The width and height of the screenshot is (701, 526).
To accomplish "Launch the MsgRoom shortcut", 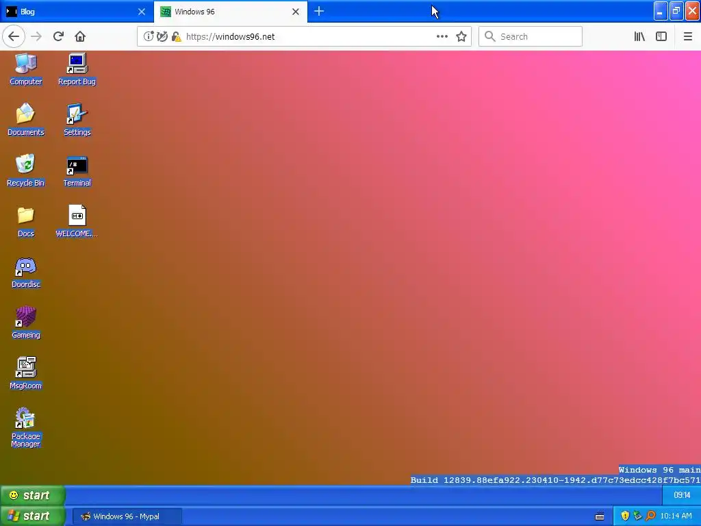I will coord(25,373).
